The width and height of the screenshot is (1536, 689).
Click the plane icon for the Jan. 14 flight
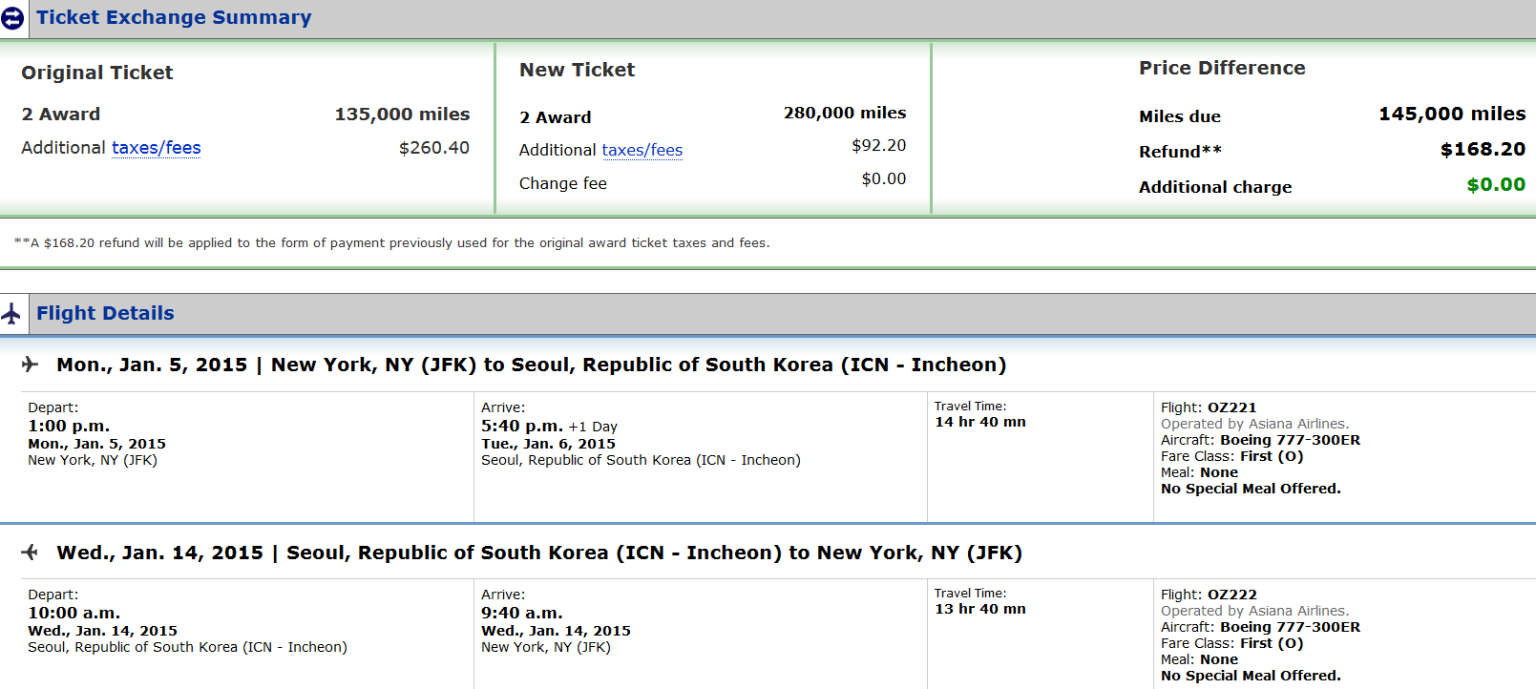pos(31,552)
